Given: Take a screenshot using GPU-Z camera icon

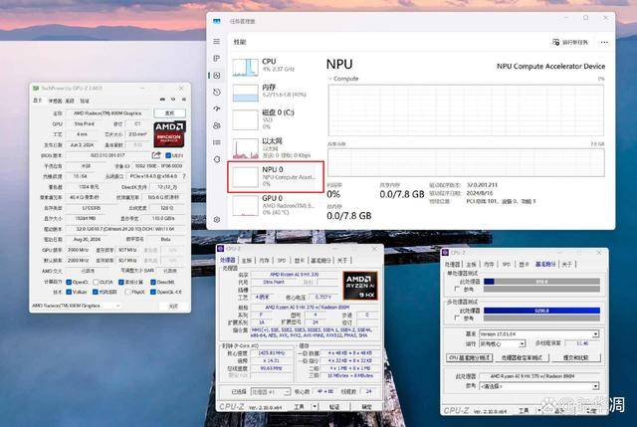Looking at the screenshot, I should click(x=162, y=100).
